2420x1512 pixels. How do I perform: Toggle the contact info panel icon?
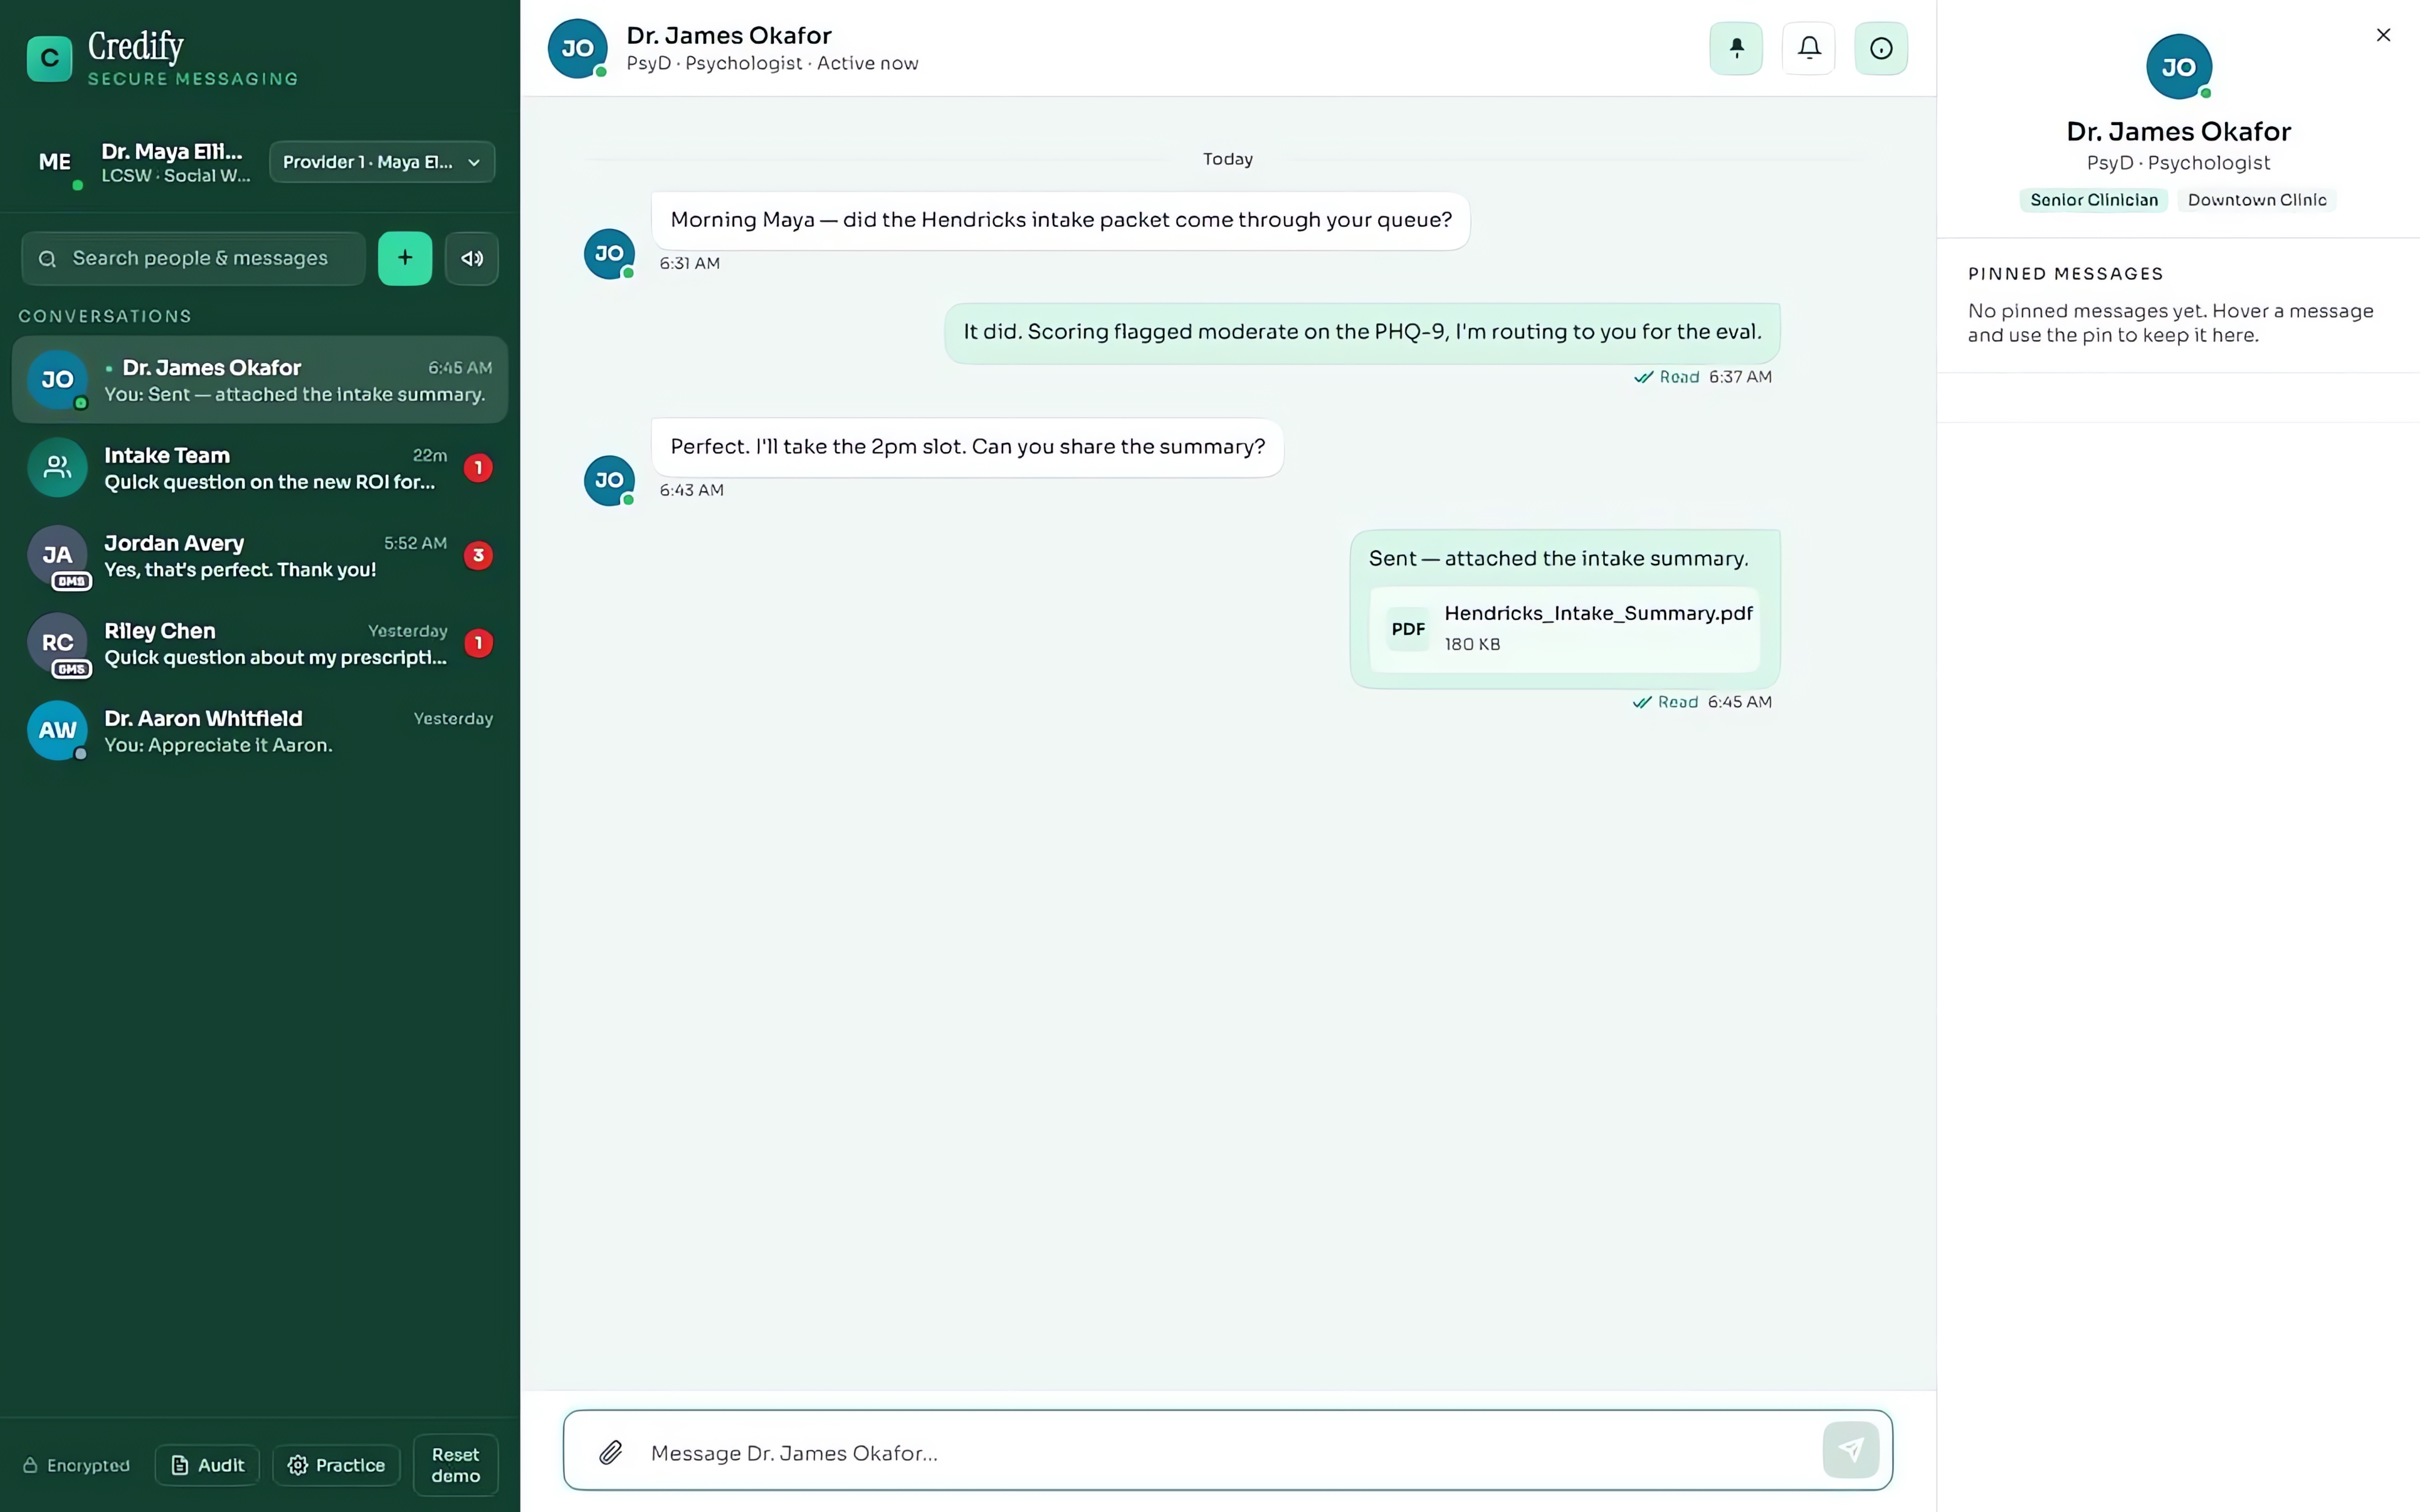point(1881,48)
